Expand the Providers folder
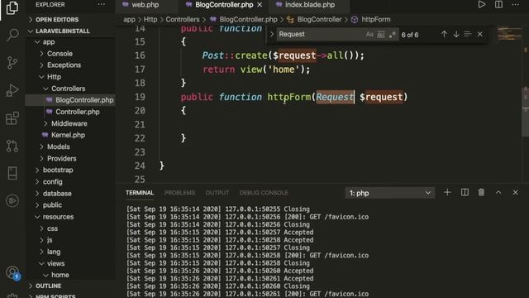 tap(61, 158)
